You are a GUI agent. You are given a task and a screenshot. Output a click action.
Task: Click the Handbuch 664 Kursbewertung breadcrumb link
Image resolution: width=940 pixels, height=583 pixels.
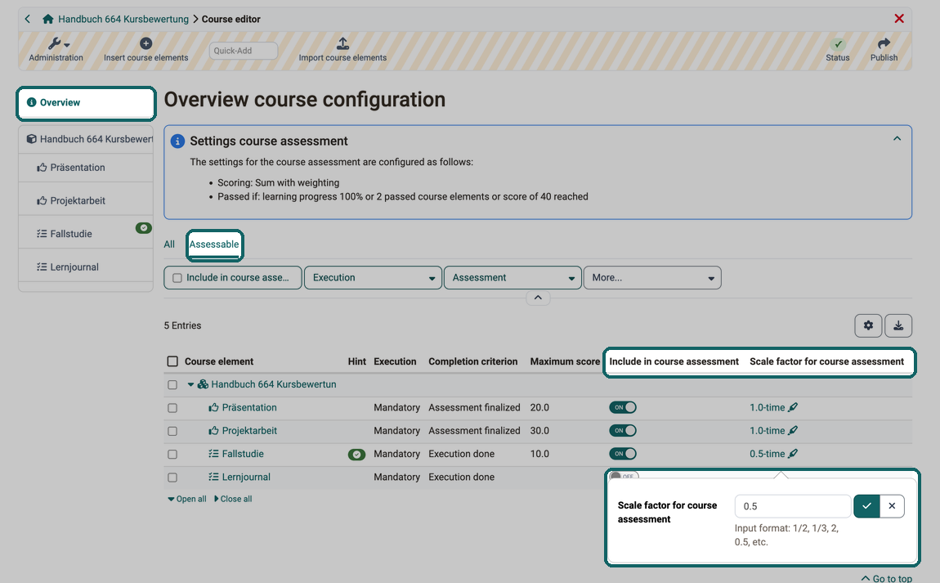coord(123,19)
